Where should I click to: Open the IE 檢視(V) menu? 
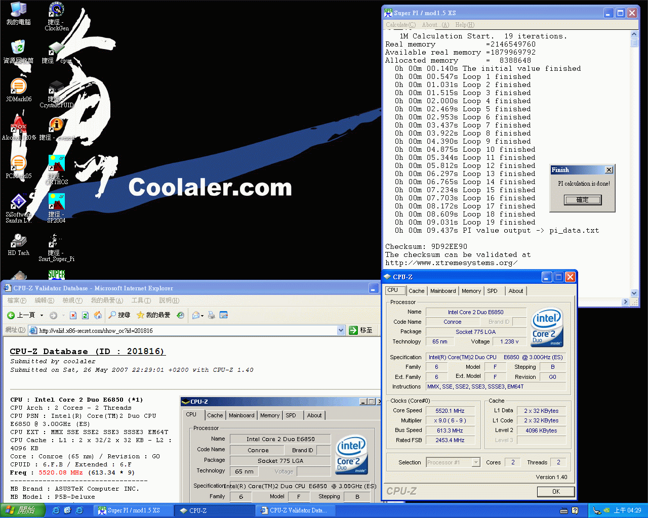pyautogui.click(x=72, y=300)
